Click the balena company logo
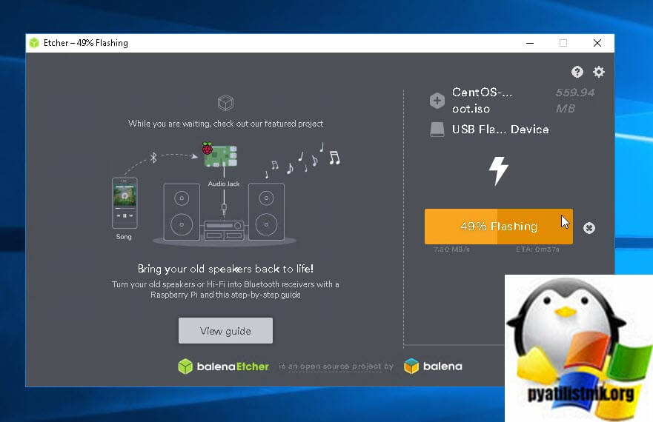The width and height of the screenshot is (653, 422). coord(432,366)
